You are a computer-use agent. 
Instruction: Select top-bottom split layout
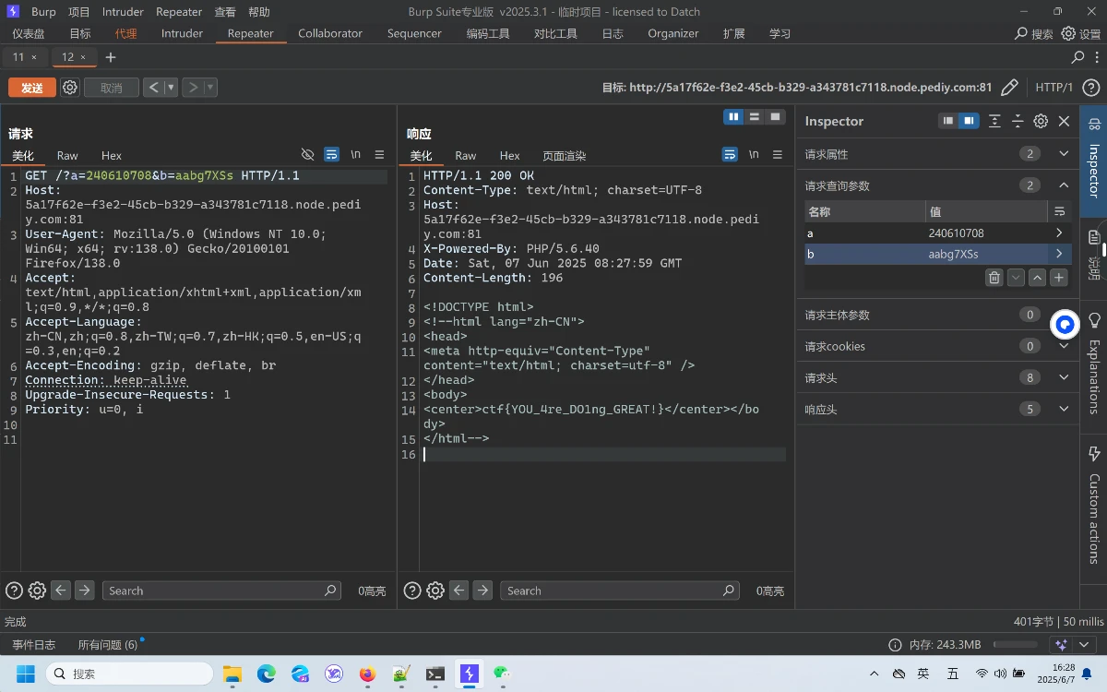[755, 117]
